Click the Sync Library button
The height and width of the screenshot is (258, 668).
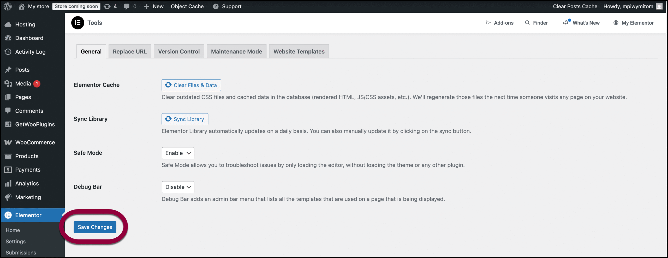tap(185, 119)
